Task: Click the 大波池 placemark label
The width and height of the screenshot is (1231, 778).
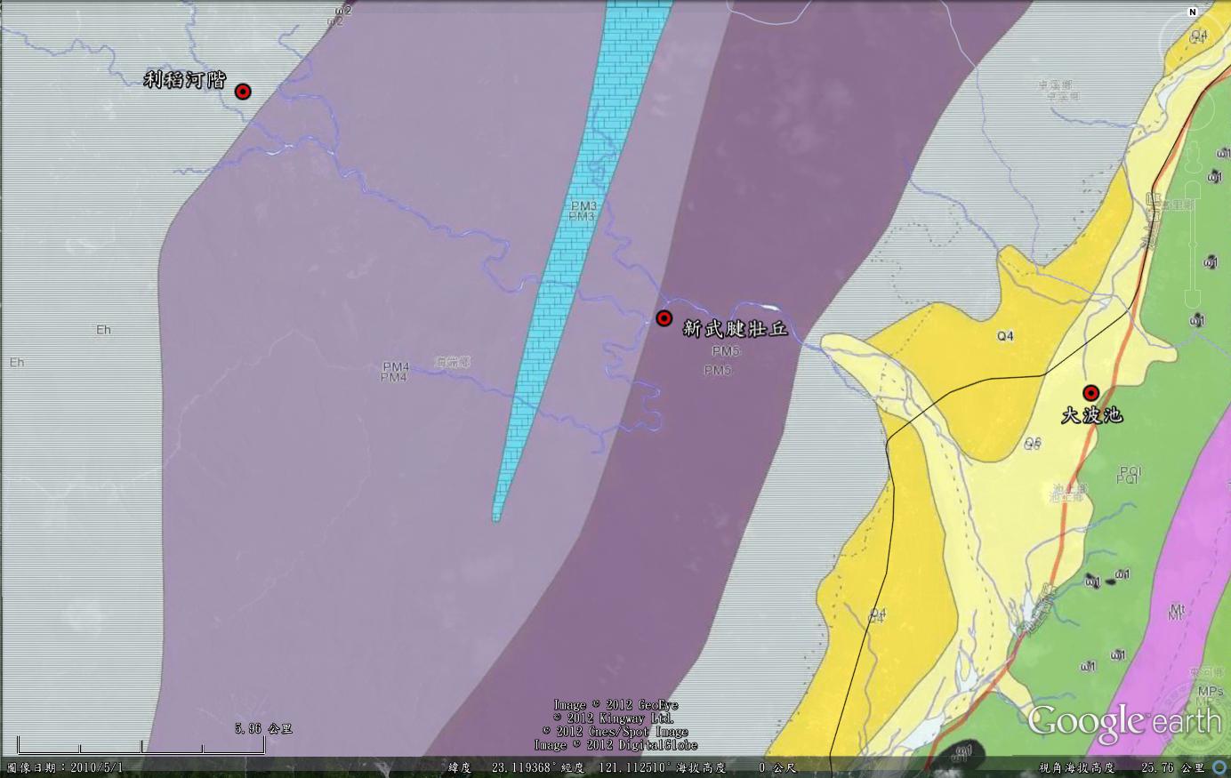Action: (x=1092, y=415)
